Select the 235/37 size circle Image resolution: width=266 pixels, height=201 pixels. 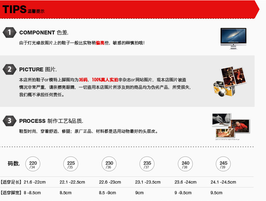(147, 164)
